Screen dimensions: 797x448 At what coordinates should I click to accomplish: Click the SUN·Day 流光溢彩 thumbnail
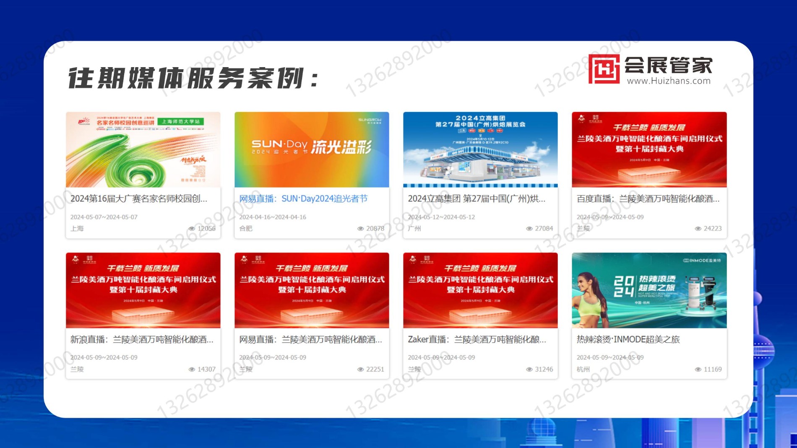tap(312, 149)
